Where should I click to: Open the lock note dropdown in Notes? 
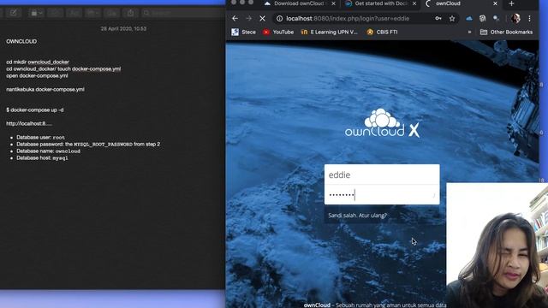click(x=36, y=13)
